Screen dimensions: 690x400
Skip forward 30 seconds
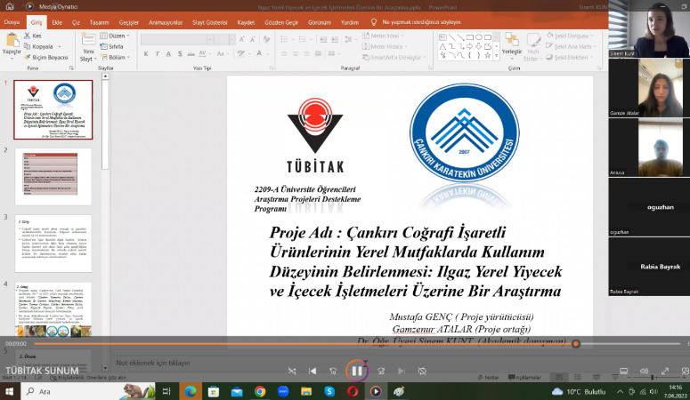(381, 371)
